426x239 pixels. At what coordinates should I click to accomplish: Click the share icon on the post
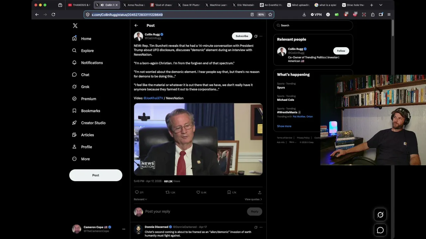[x=260, y=192]
